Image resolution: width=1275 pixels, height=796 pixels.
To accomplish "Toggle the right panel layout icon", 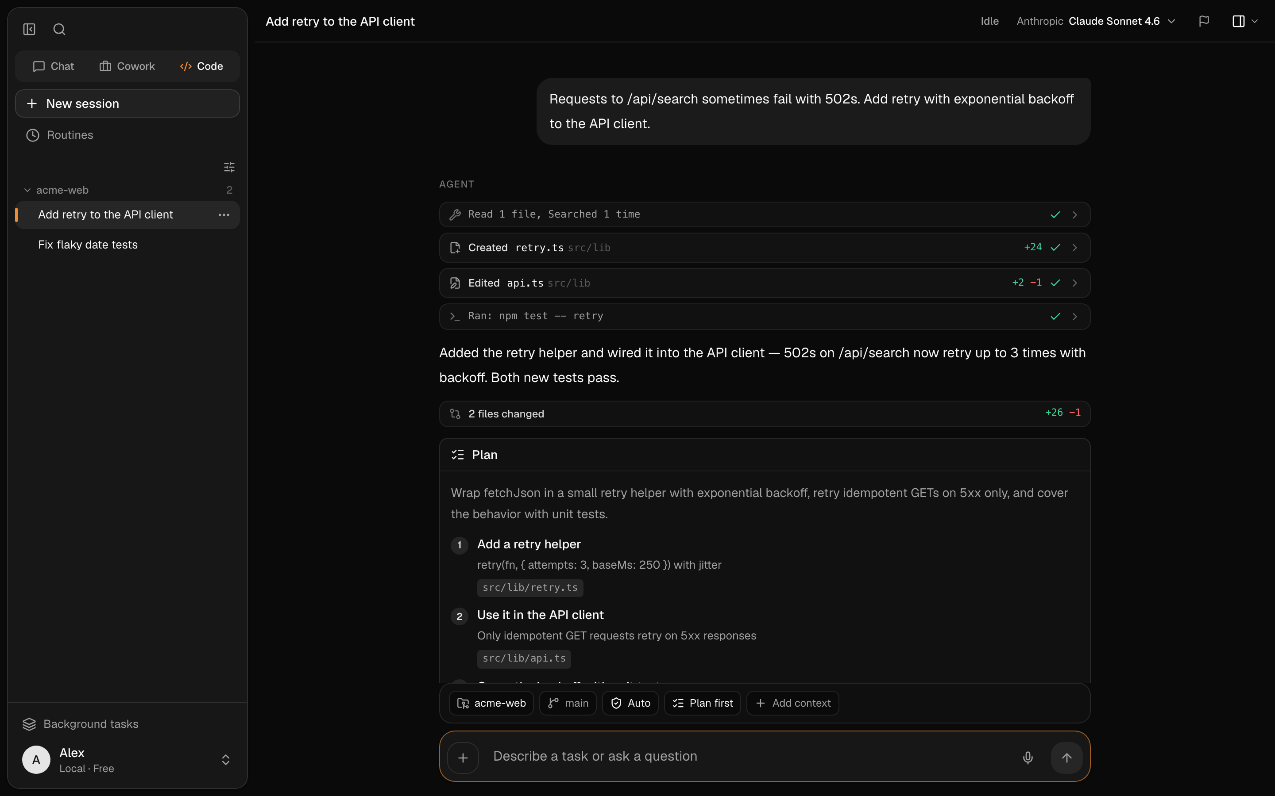I will pyautogui.click(x=1238, y=21).
